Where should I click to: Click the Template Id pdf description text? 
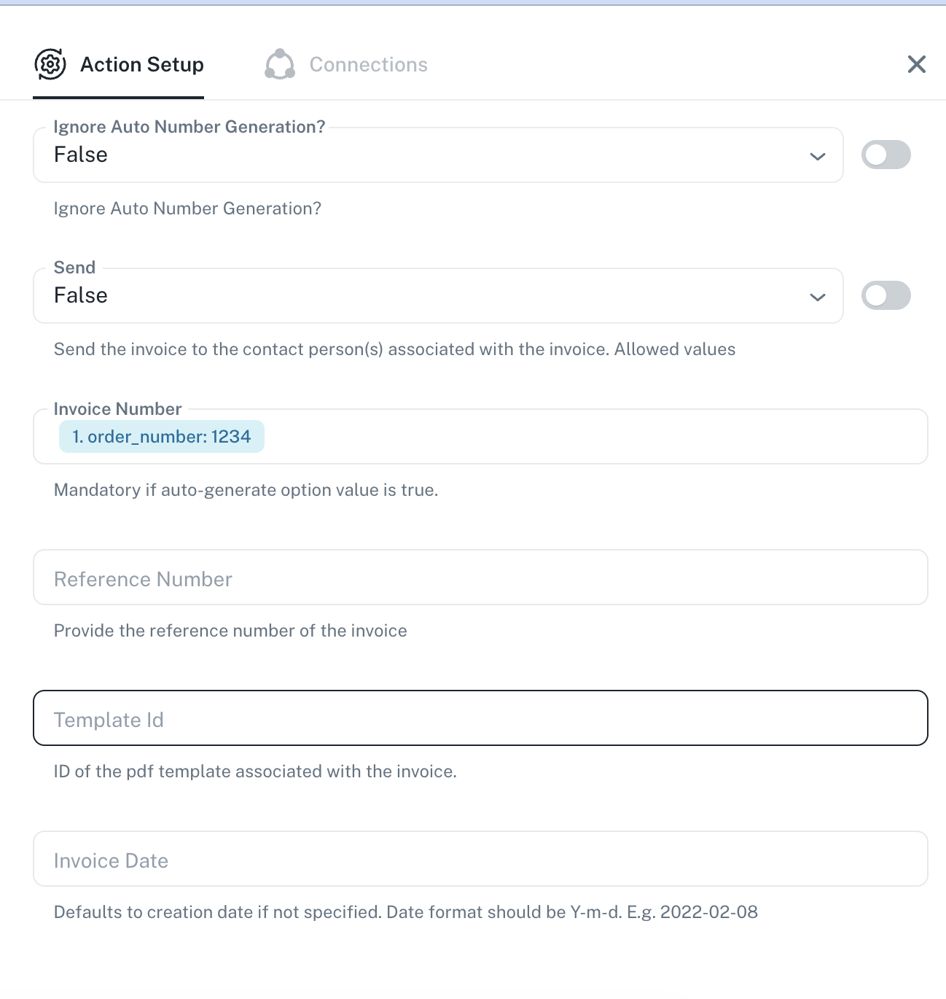[255, 771]
